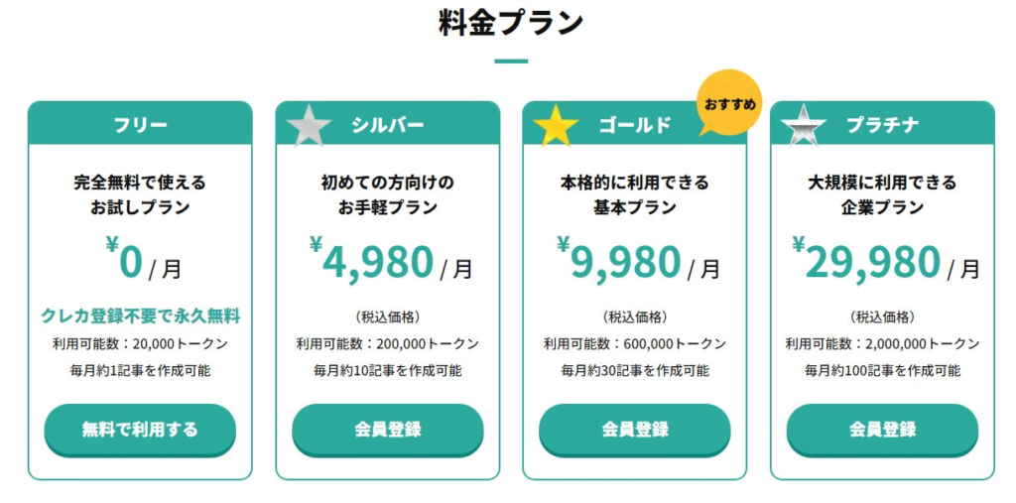Select the プラチナ plan header
The image size is (1016, 503).
tap(882, 124)
